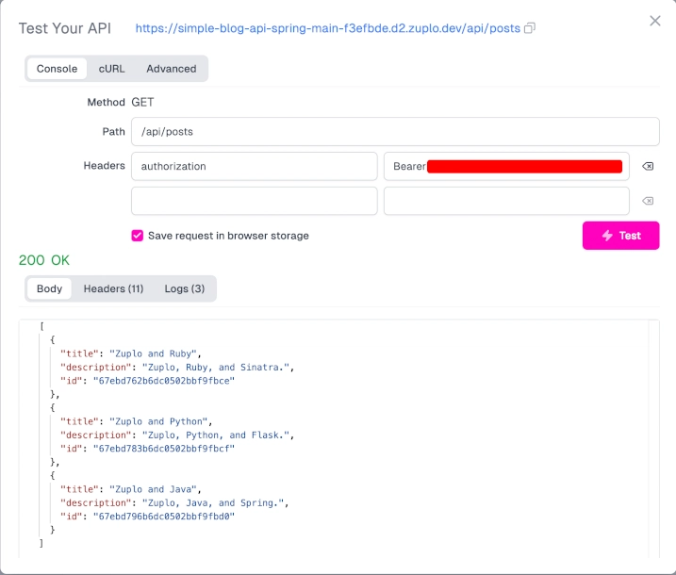
Task: Delete the authorization header row
Action: click(x=648, y=167)
